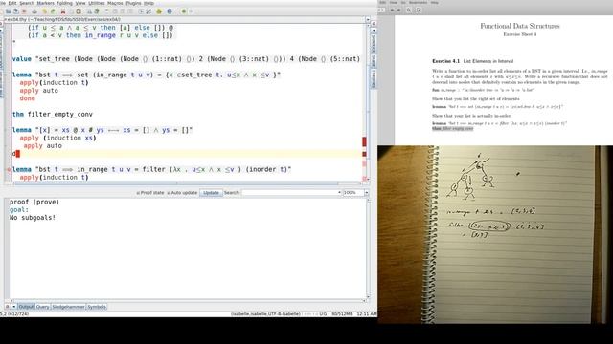Open the Plugins menu

click(133, 3)
